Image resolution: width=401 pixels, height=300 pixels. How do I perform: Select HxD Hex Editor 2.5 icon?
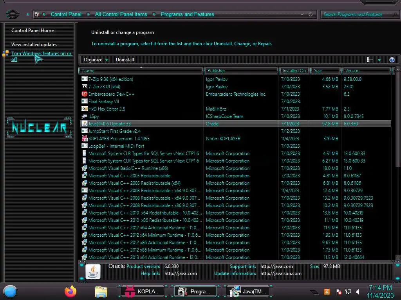click(85, 109)
